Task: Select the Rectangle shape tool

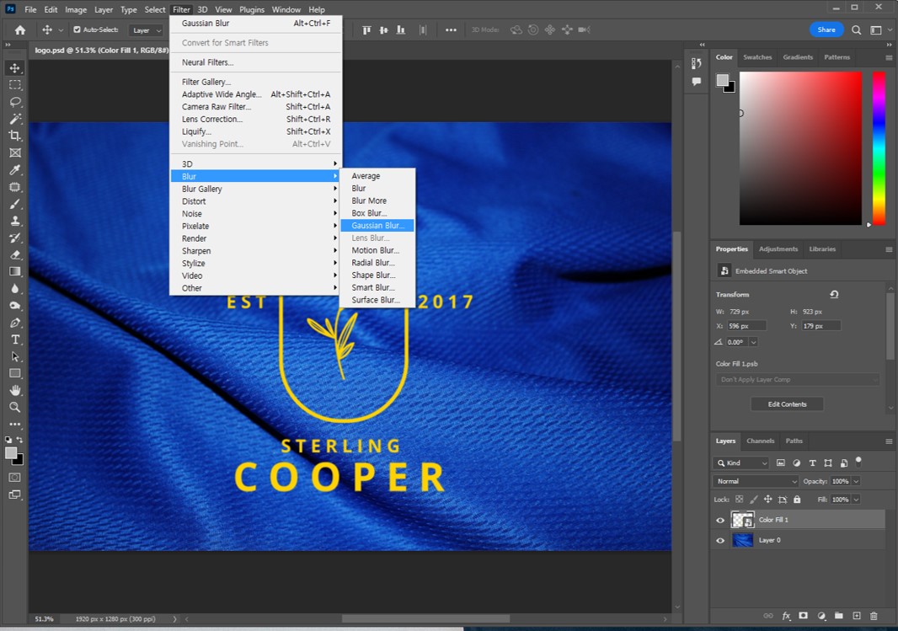Action: point(15,373)
